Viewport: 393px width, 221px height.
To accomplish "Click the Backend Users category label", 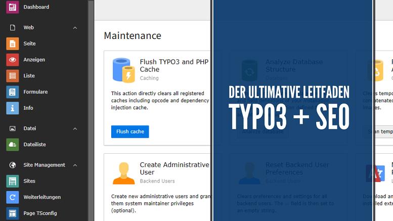I will pyautogui.click(x=157, y=181).
